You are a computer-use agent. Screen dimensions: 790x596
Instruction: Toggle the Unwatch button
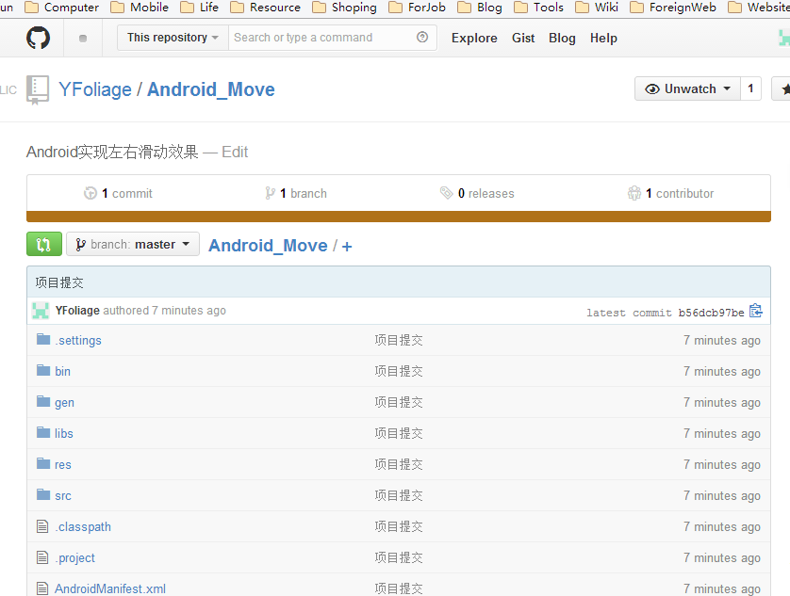point(687,89)
